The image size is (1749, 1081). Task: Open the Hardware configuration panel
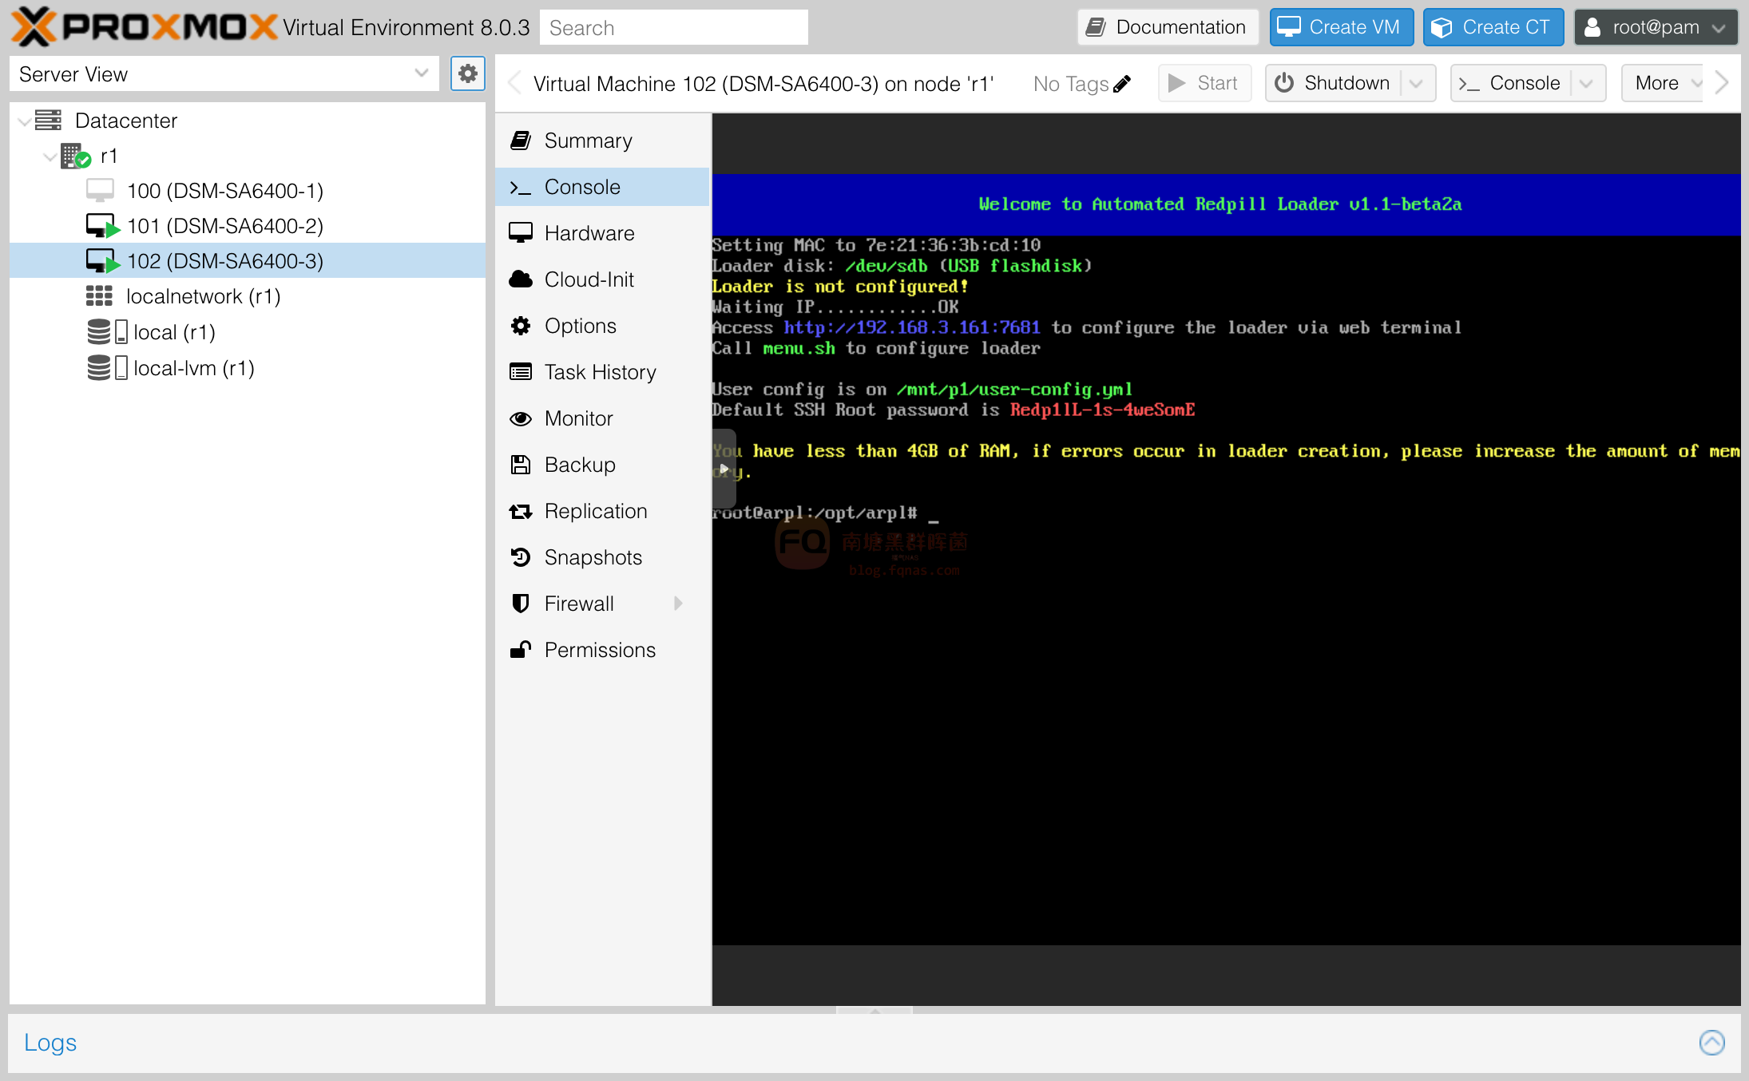pyautogui.click(x=589, y=232)
